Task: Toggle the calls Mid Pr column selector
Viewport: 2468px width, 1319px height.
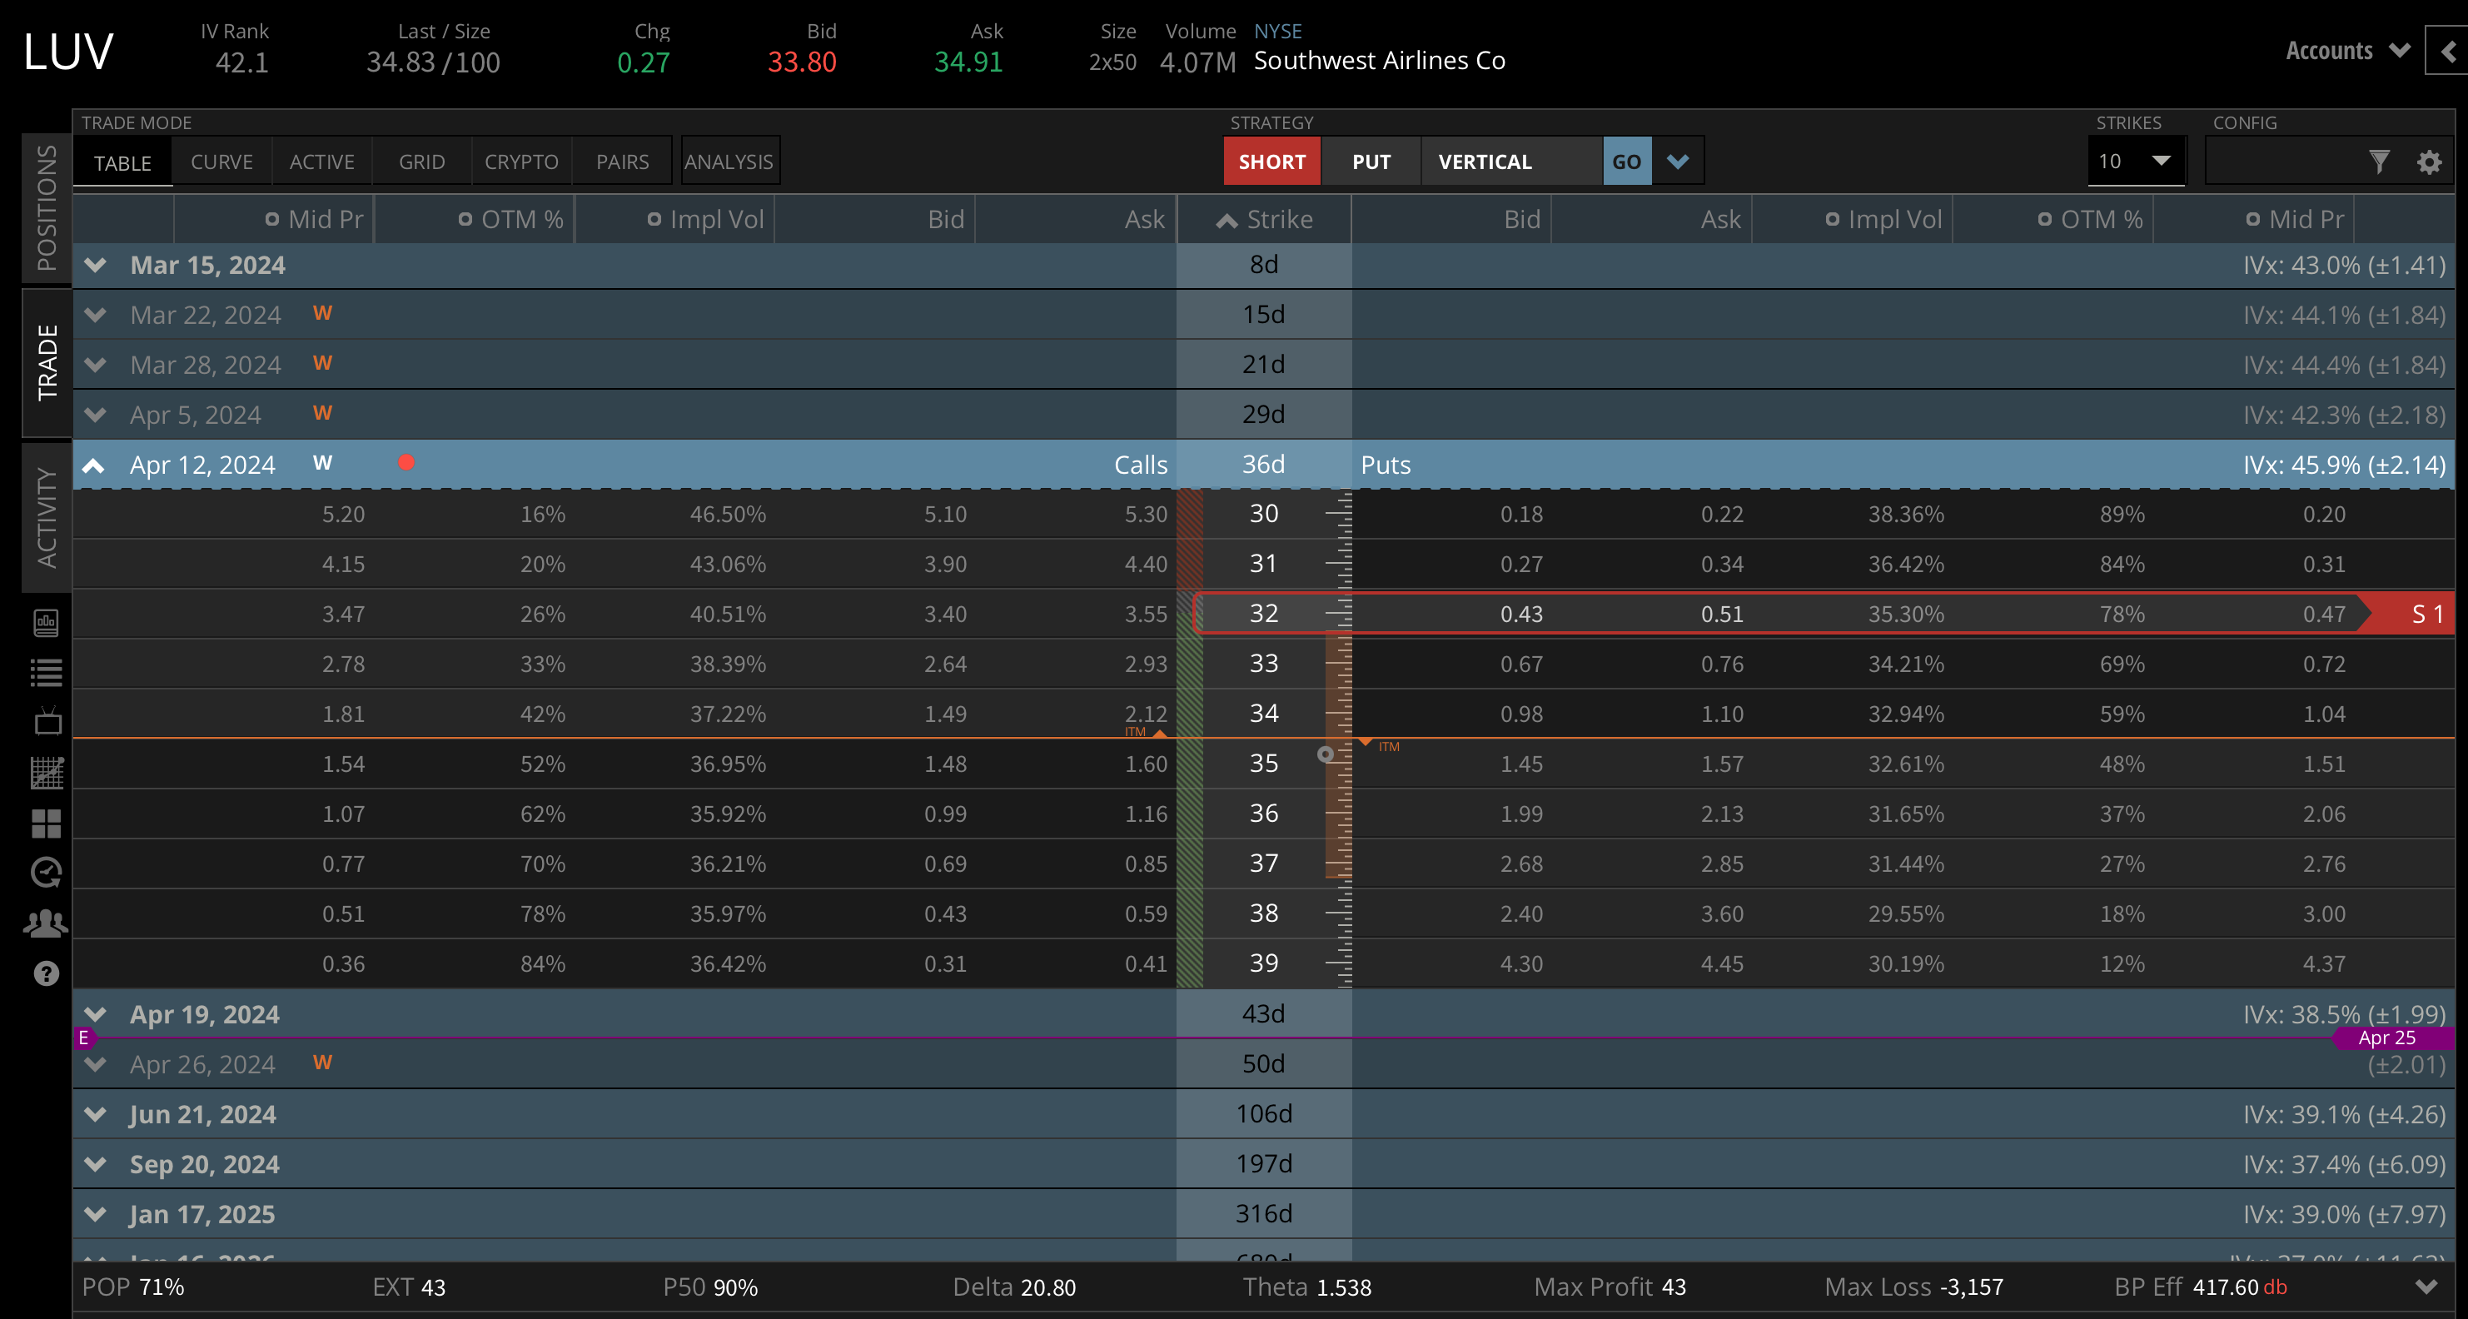Action: click(x=272, y=219)
